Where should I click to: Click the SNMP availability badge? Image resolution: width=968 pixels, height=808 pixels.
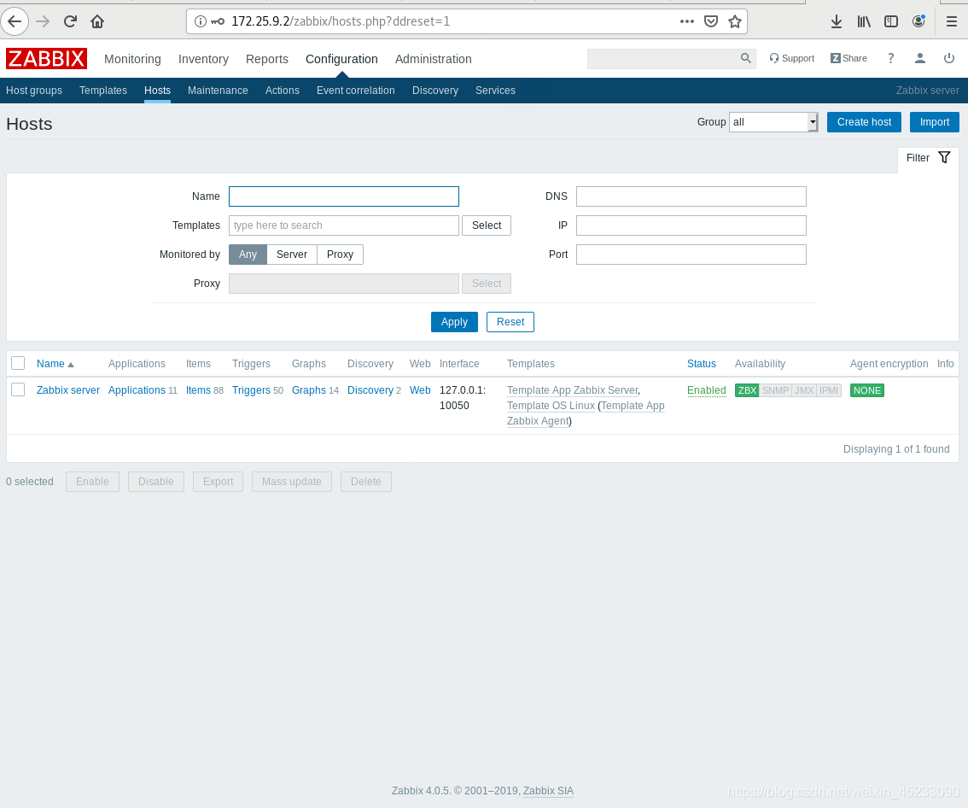click(x=775, y=390)
